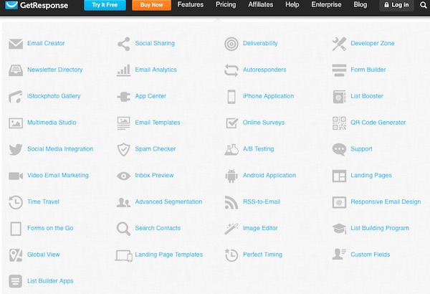Screen dimensions: 430x294
Task: Go to the Blog page
Action: (360, 5)
